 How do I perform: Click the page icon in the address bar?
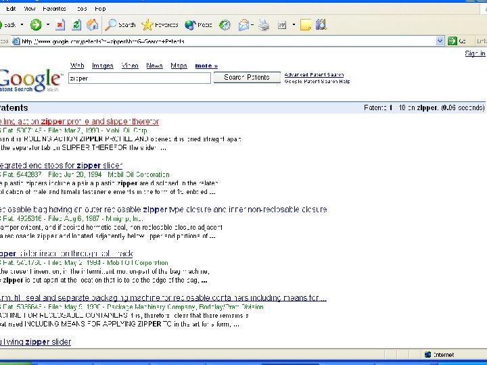point(16,41)
